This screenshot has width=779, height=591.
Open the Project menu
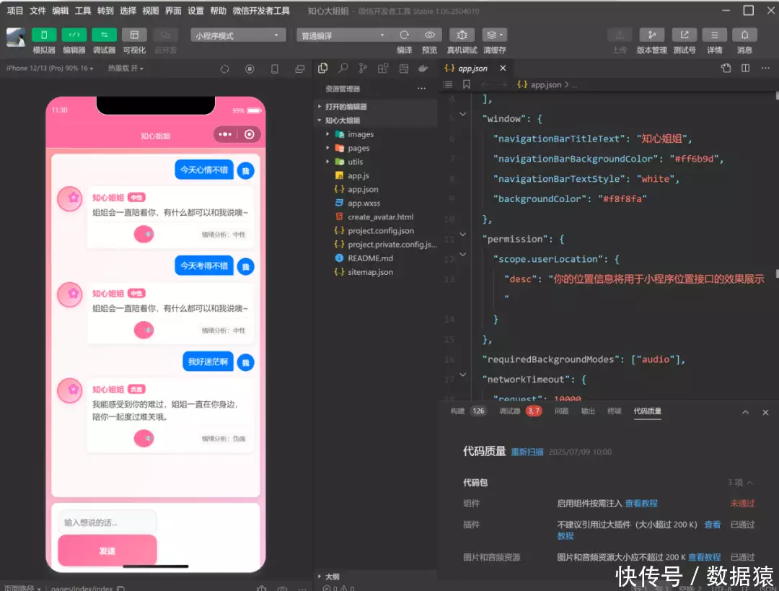(15, 10)
